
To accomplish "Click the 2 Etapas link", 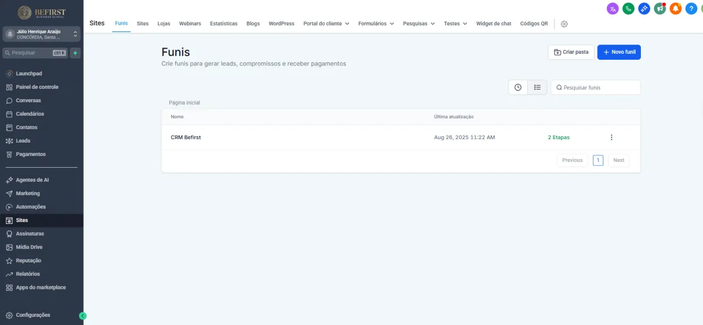I will pos(559,137).
